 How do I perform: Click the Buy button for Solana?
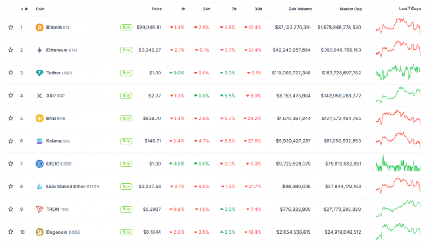click(x=126, y=141)
